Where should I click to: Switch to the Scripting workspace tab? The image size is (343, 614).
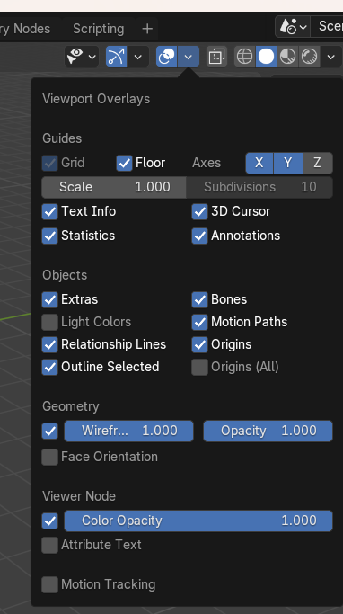pyautogui.click(x=98, y=29)
